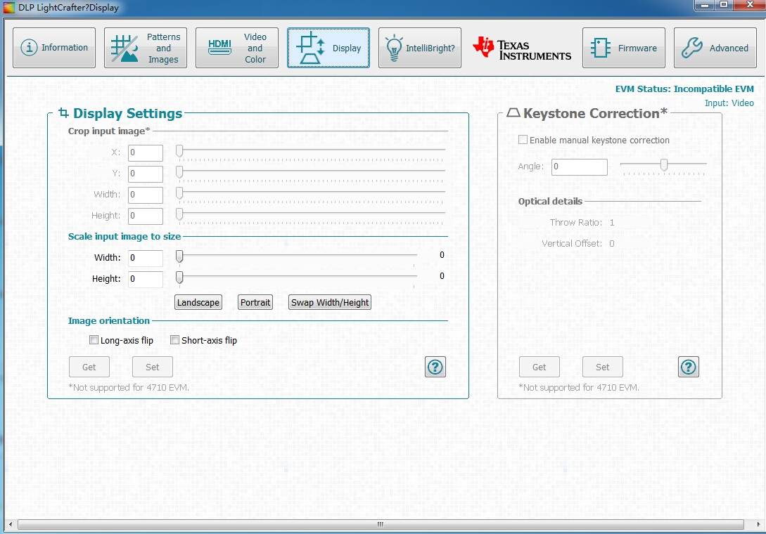Focus the crop Width input field
Viewport: 766px width, 534px height.
point(146,195)
